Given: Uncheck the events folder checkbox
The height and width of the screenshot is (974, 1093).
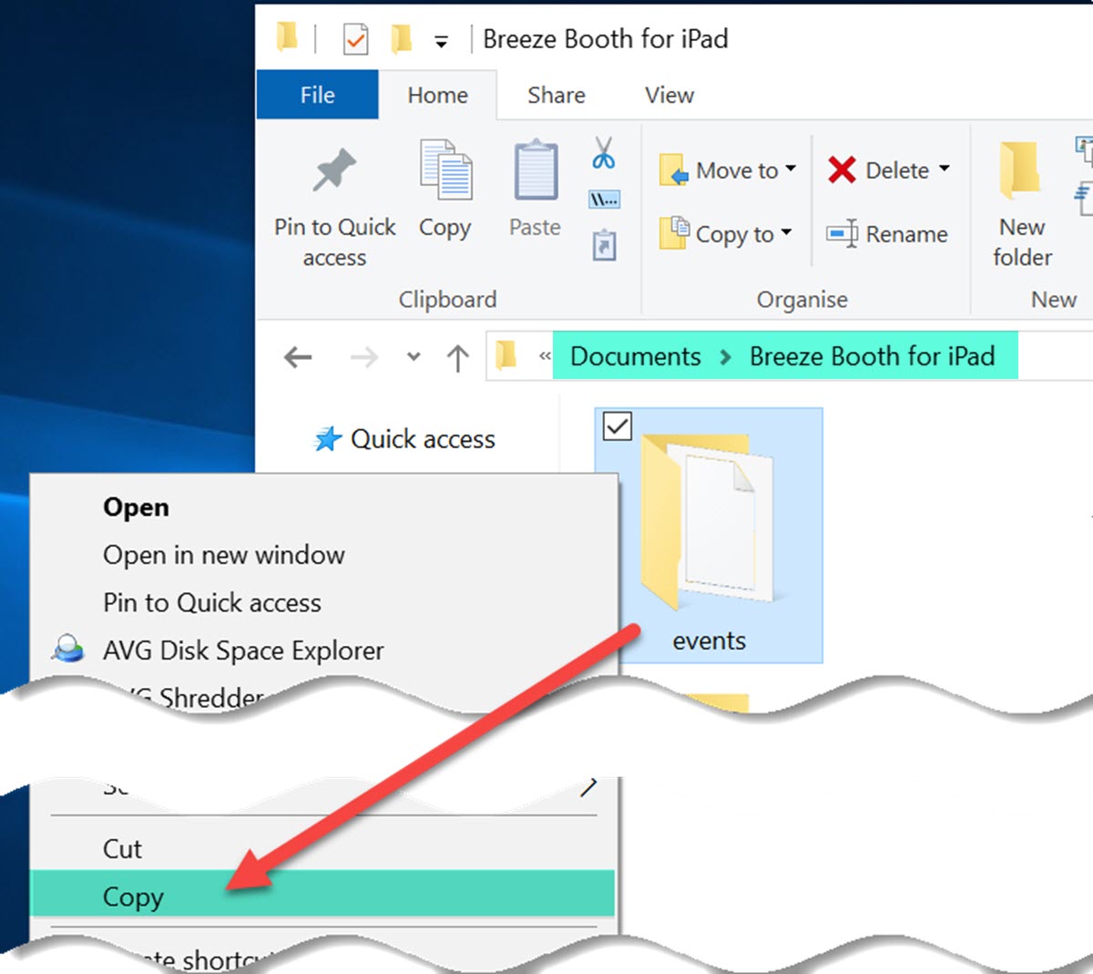Looking at the screenshot, I should (618, 425).
